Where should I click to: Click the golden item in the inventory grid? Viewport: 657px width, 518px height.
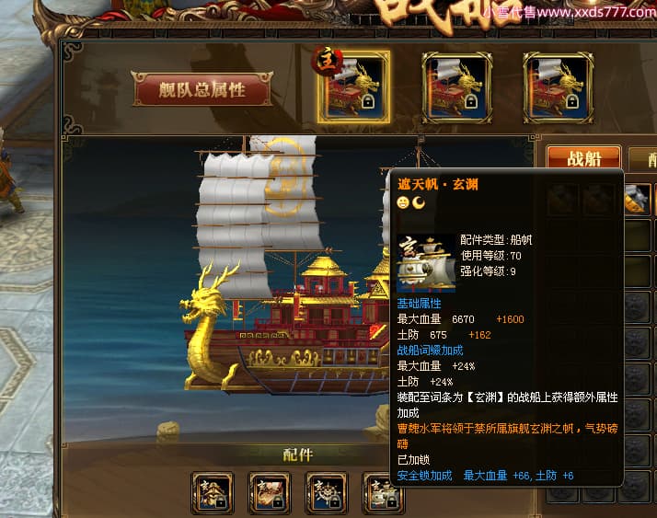pyautogui.click(x=638, y=199)
